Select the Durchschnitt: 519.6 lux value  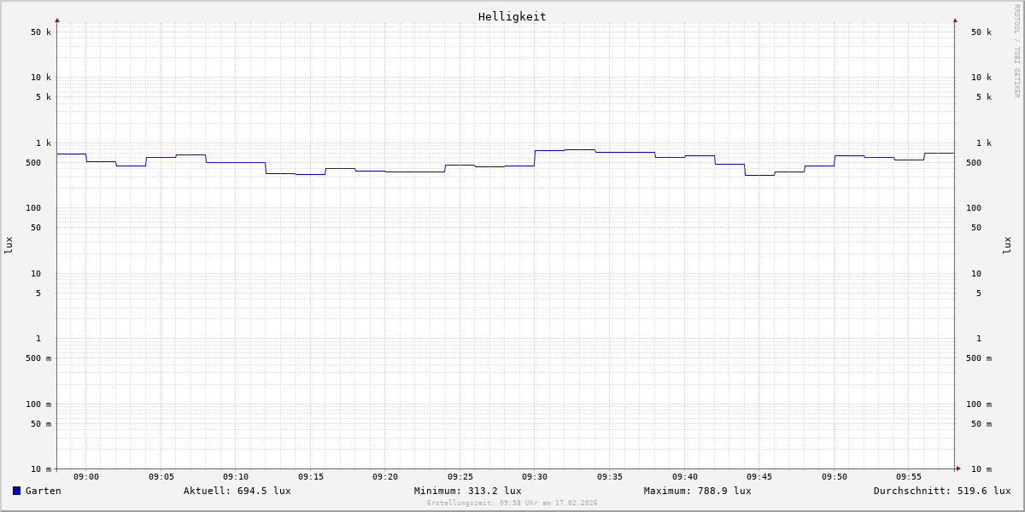[x=941, y=491]
